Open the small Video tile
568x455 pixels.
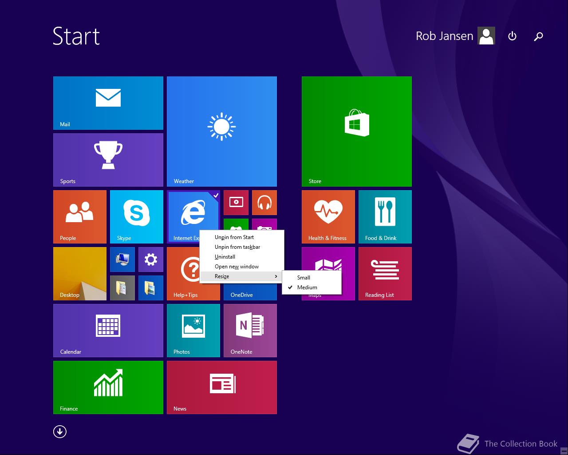click(236, 203)
